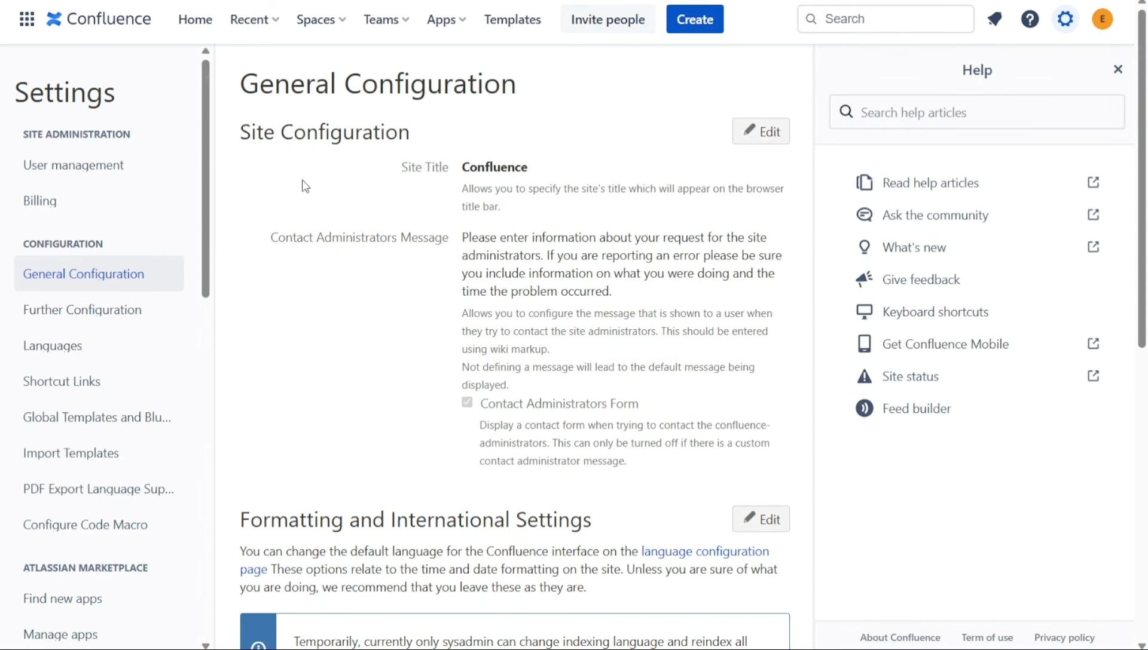Click the blue Create button

click(x=695, y=19)
